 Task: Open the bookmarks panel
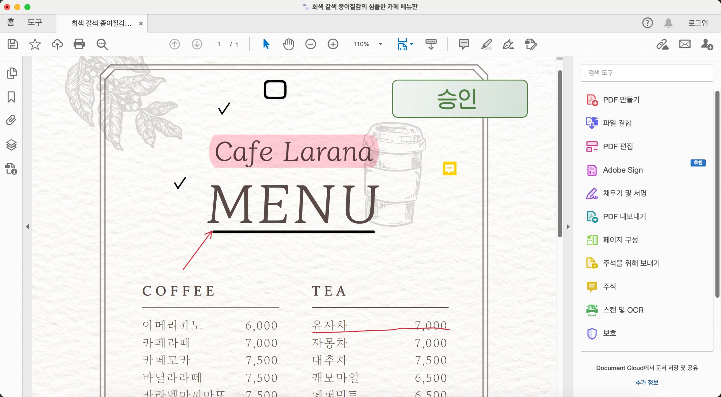(11, 97)
